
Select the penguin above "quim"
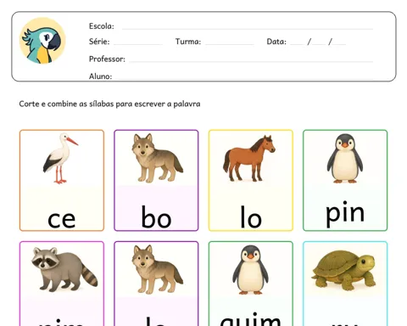tap(250, 269)
